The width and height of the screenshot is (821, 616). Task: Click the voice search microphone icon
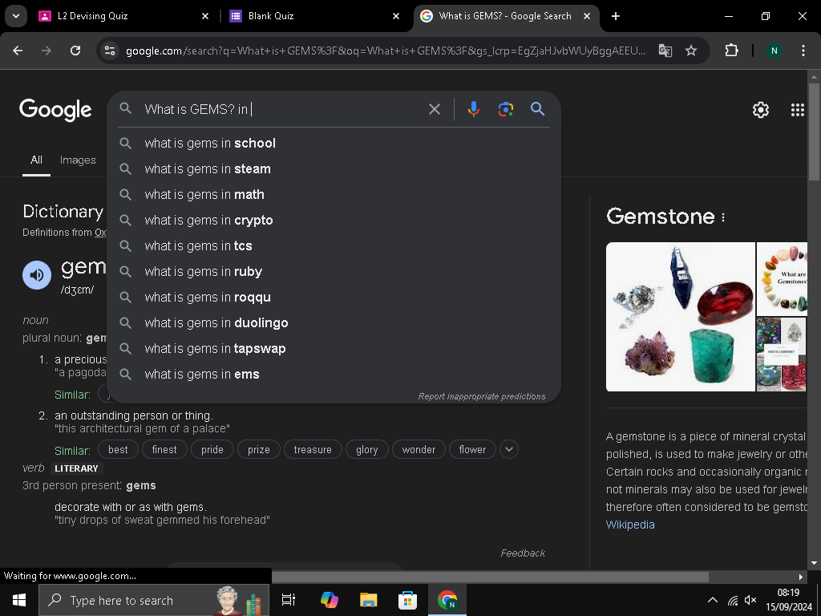click(473, 109)
